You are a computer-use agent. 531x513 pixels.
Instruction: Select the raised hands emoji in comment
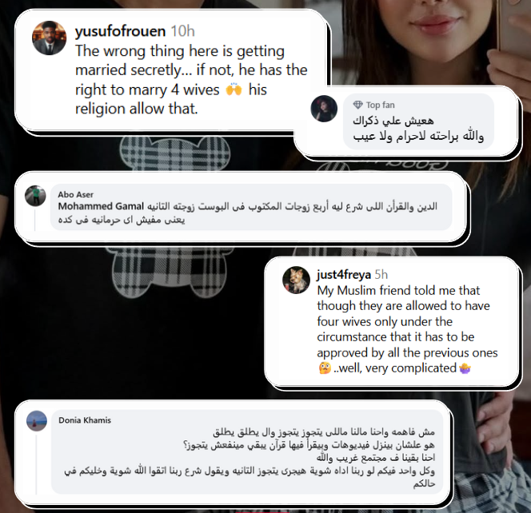234,89
